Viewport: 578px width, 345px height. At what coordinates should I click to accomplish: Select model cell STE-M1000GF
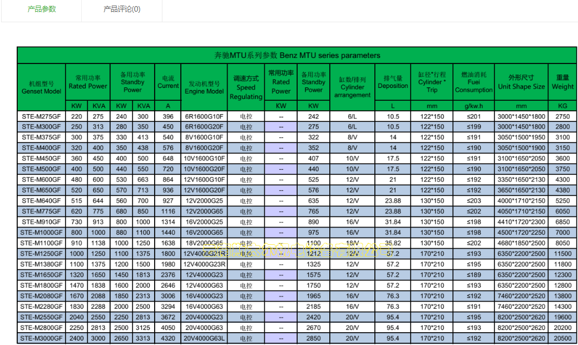[41, 233]
